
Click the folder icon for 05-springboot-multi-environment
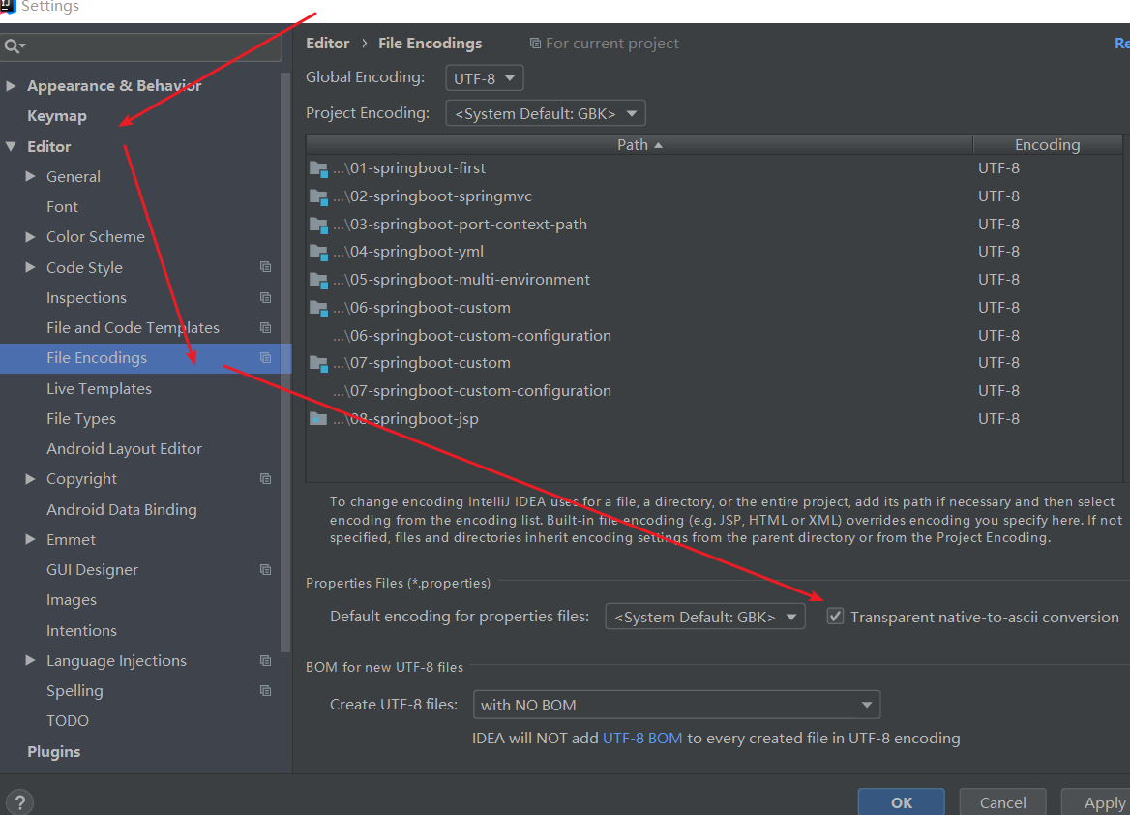318,280
